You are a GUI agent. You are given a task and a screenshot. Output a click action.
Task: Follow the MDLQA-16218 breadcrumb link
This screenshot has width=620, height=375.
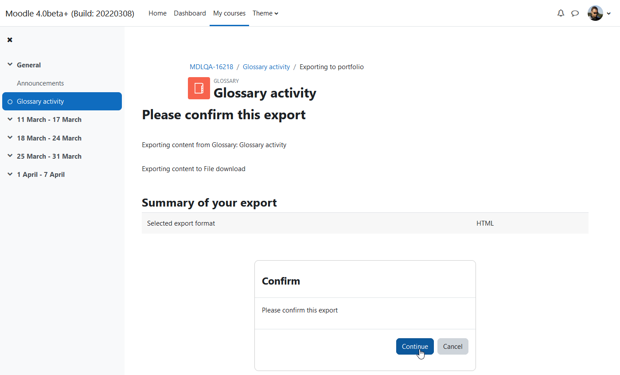[x=211, y=67]
